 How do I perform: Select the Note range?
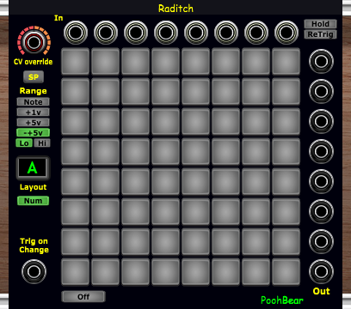click(x=33, y=102)
